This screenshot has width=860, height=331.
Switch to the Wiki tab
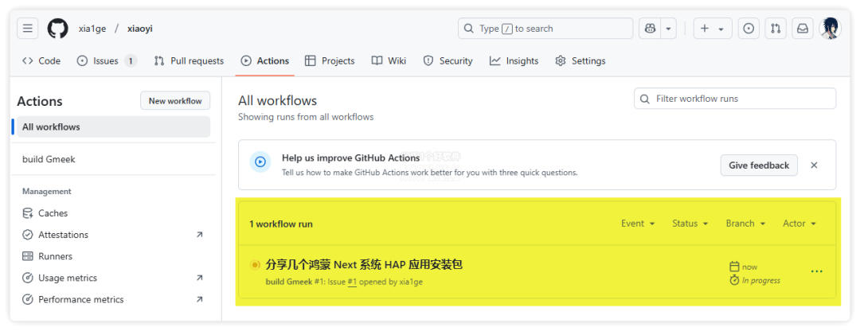tap(389, 60)
